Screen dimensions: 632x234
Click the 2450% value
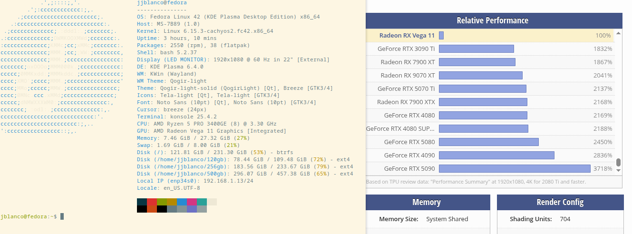(603, 142)
